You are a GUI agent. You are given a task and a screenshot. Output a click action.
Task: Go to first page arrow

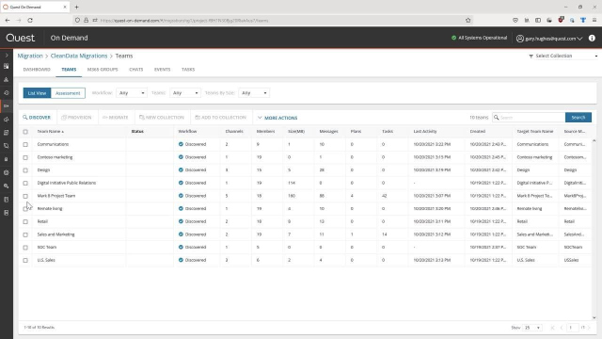click(553, 328)
